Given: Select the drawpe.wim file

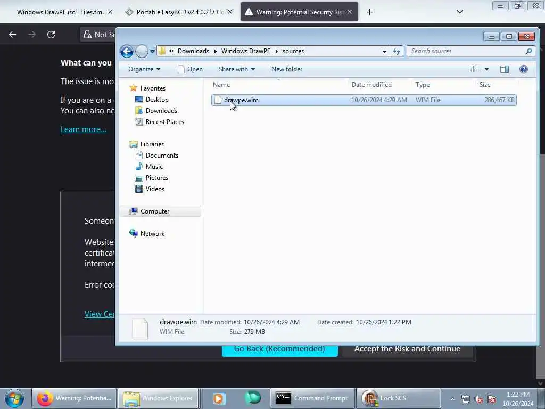Looking at the screenshot, I should (364, 100).
